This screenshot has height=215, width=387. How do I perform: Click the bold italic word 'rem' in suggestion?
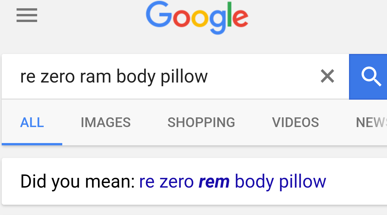click(214, 181)
